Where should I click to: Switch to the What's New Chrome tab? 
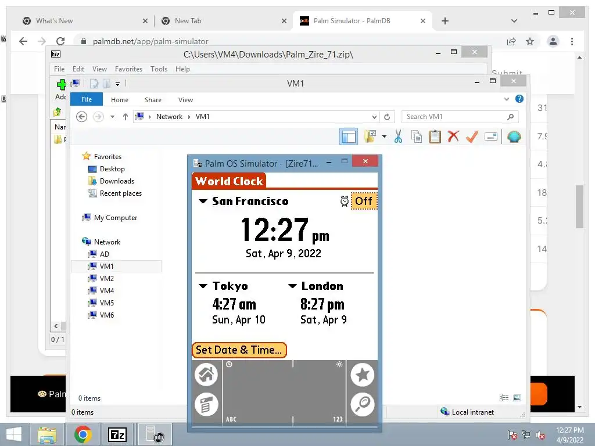tap(84, 21)
